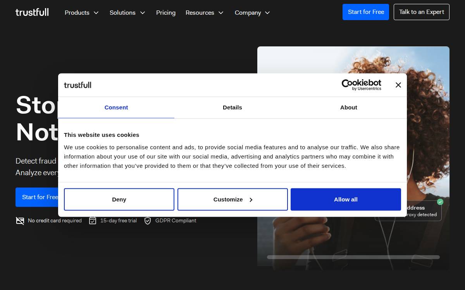Open Customize cookie settings
465x290 pixels.
tap(232, 200)
